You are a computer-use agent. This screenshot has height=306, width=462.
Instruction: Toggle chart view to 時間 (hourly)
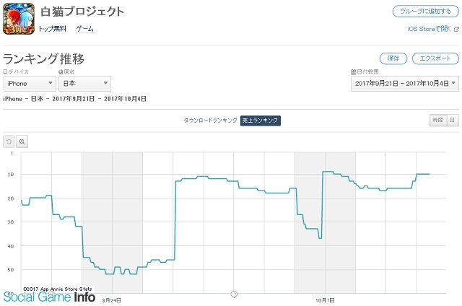[x=438, y=120]
